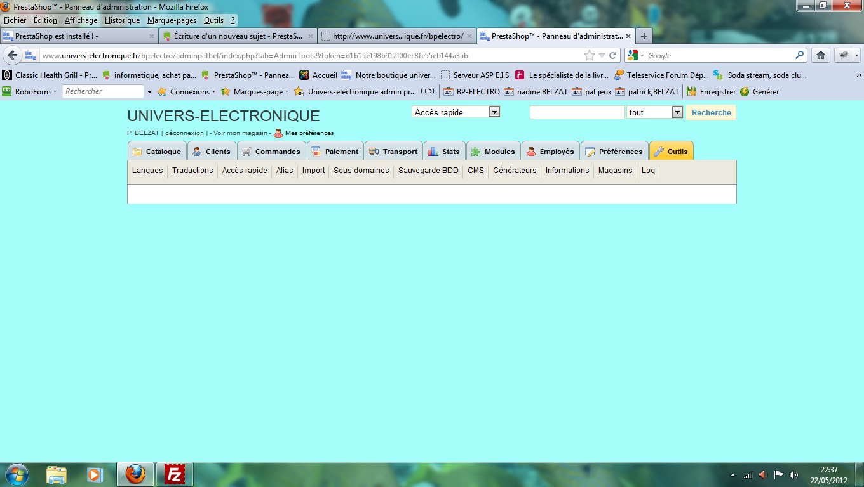Click the RoboForm toolbar button

[x=29, y=91]
